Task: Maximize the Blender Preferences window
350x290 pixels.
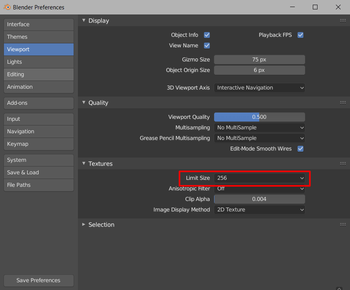Action: 315,7
